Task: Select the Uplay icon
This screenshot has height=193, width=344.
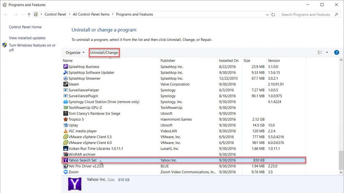Action: click(x=66, y=125)
